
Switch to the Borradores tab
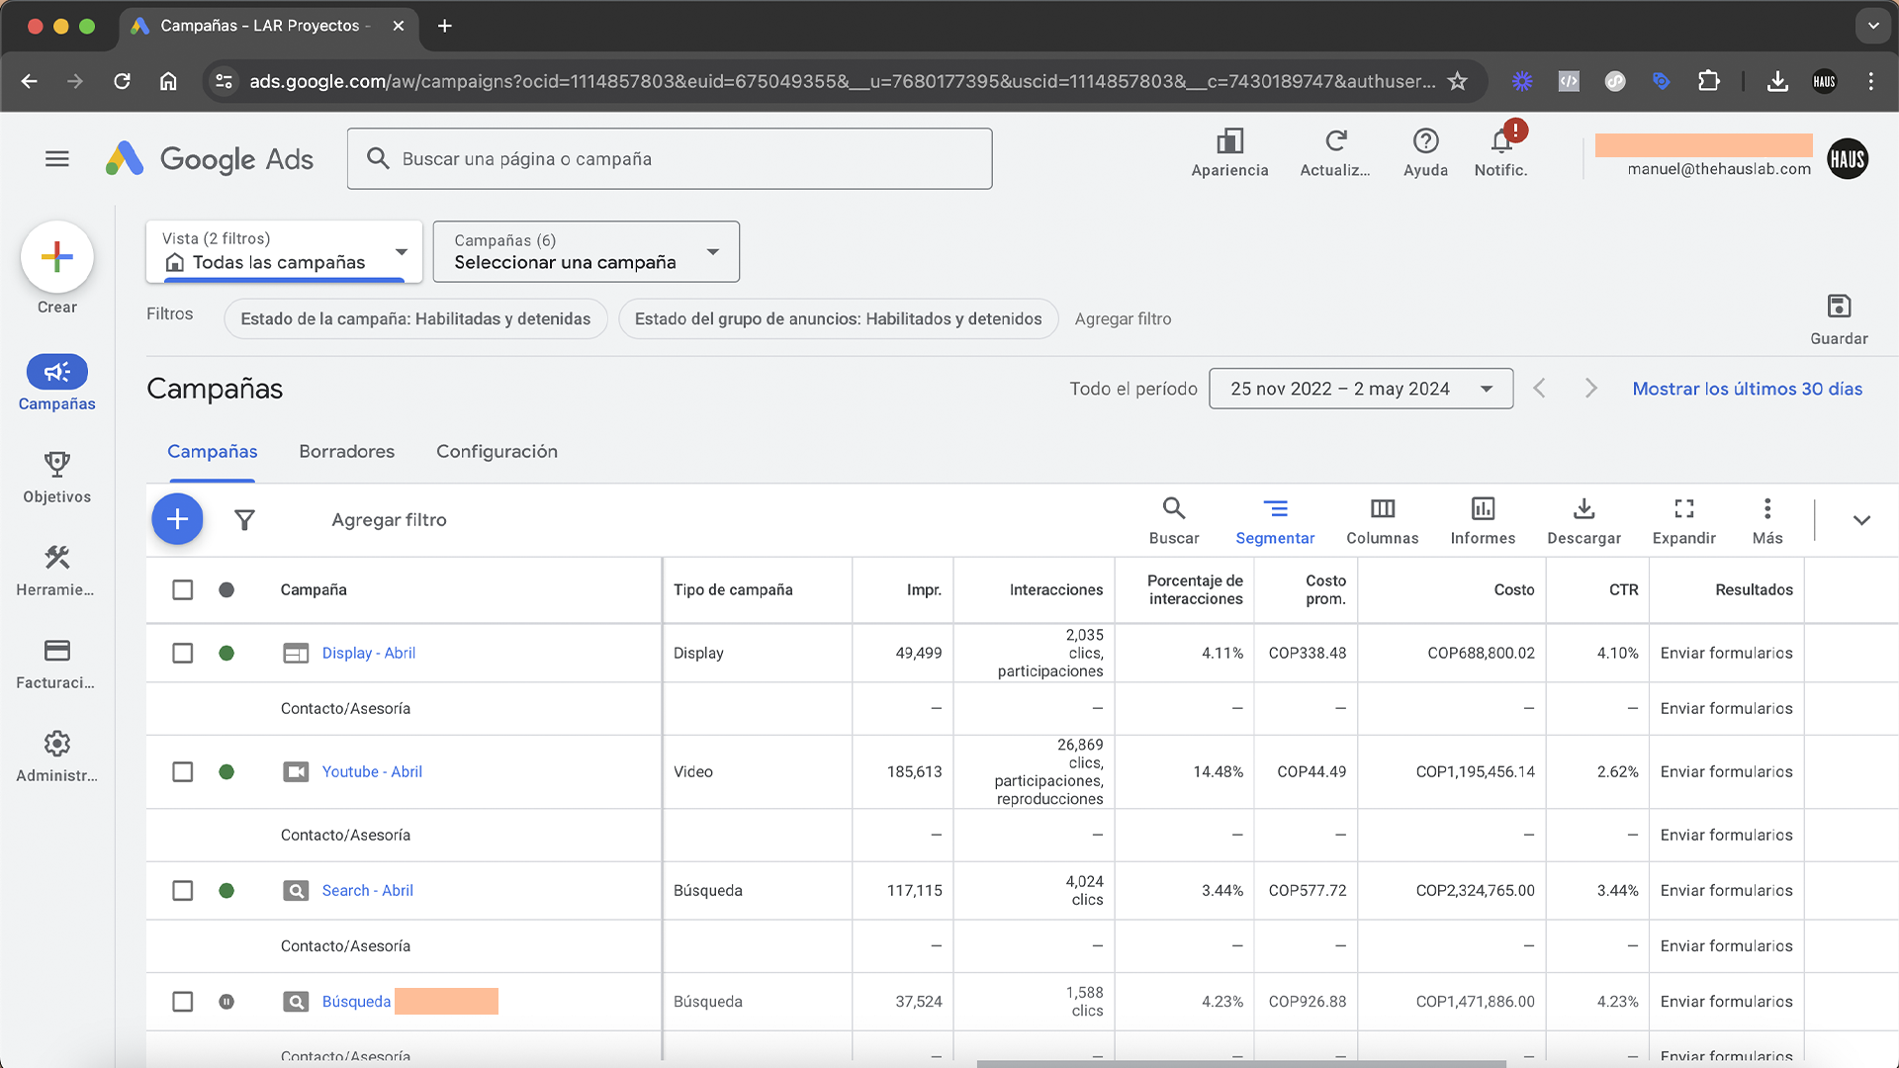tap(346, 452)
